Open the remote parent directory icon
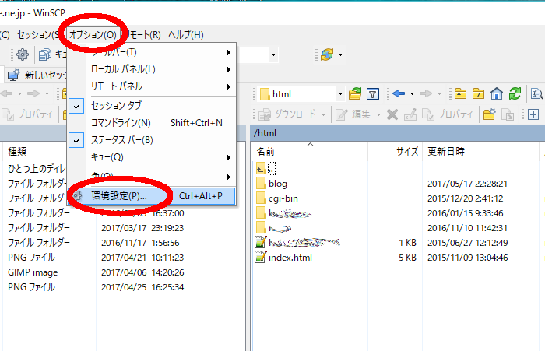545x351 pixels. pos(462,93)
